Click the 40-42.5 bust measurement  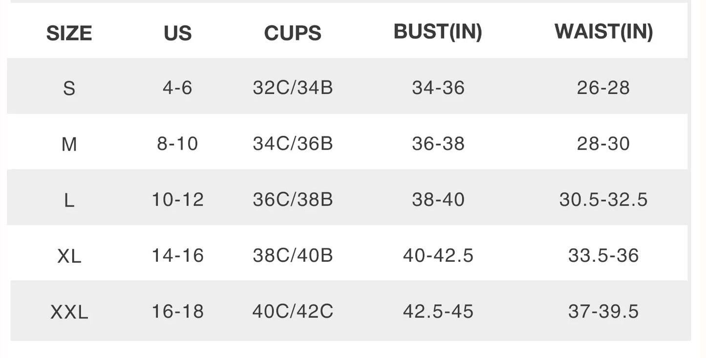tap(438, 255)
